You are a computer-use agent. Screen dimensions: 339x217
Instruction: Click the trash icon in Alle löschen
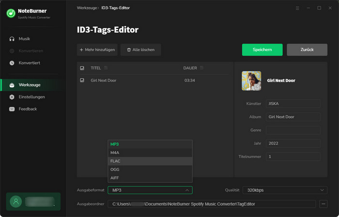tap(129, 50)
